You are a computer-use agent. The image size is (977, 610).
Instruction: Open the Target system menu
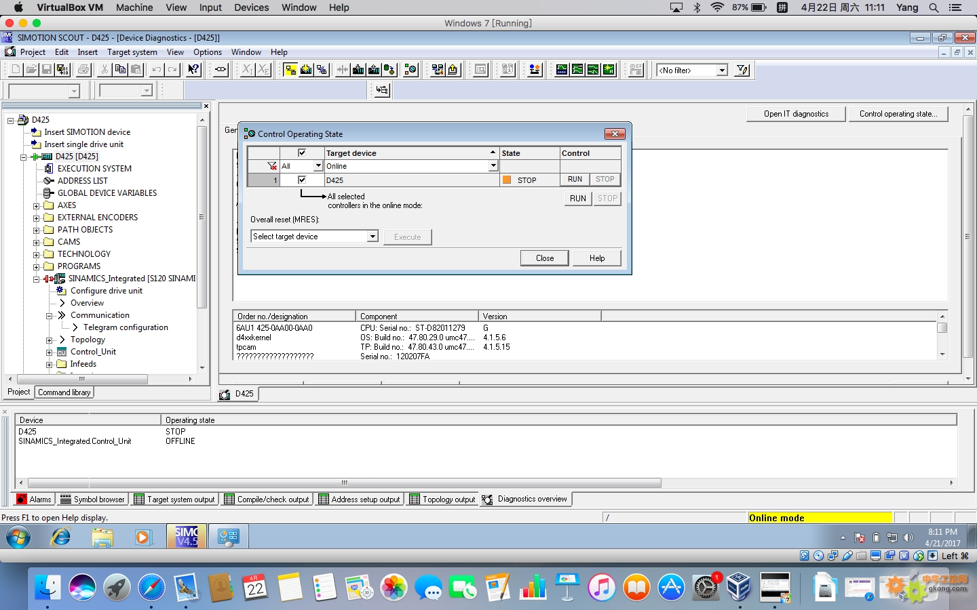point(132,52)
